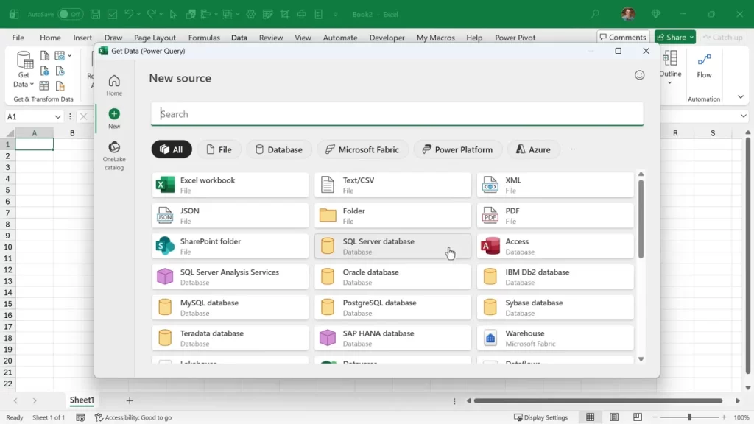The width and height of the screenshot is (754, 424).
Task: Click inside the Search field
Action: tap(398, 114)
